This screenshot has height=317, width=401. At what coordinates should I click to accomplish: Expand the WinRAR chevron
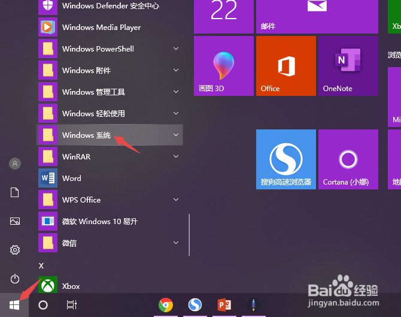pos(176,156)
